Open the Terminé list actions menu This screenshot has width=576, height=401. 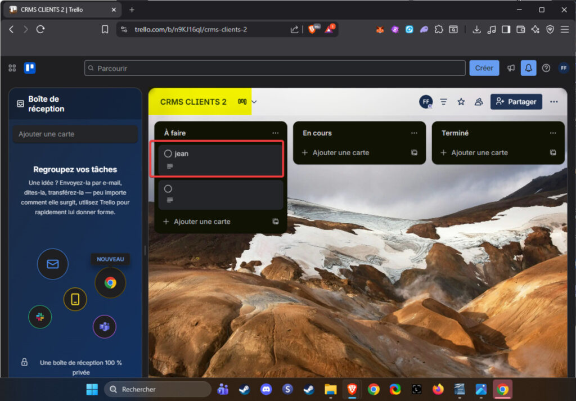pos(553,133)
